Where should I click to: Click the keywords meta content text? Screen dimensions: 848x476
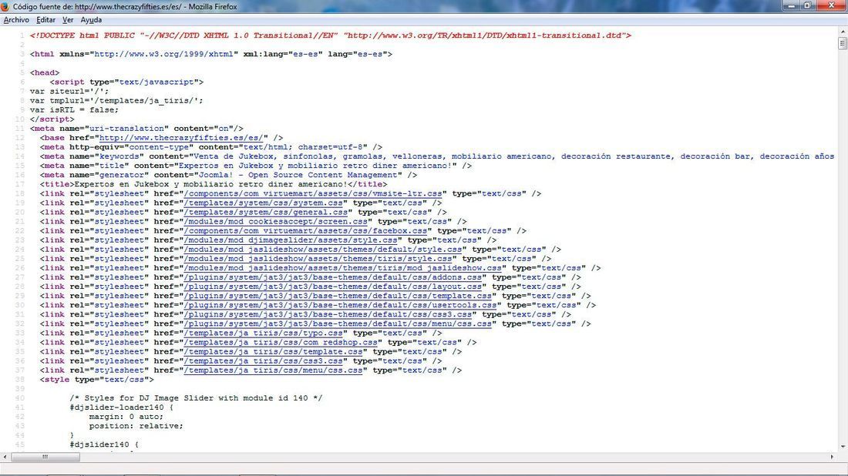pyautogui.click(x=513, y=156)
